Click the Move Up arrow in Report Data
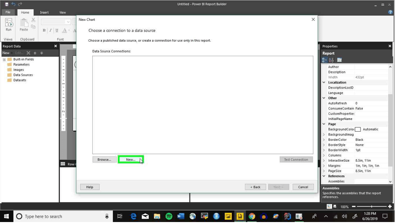Viewport: 395px width, 223px height. 35,53
